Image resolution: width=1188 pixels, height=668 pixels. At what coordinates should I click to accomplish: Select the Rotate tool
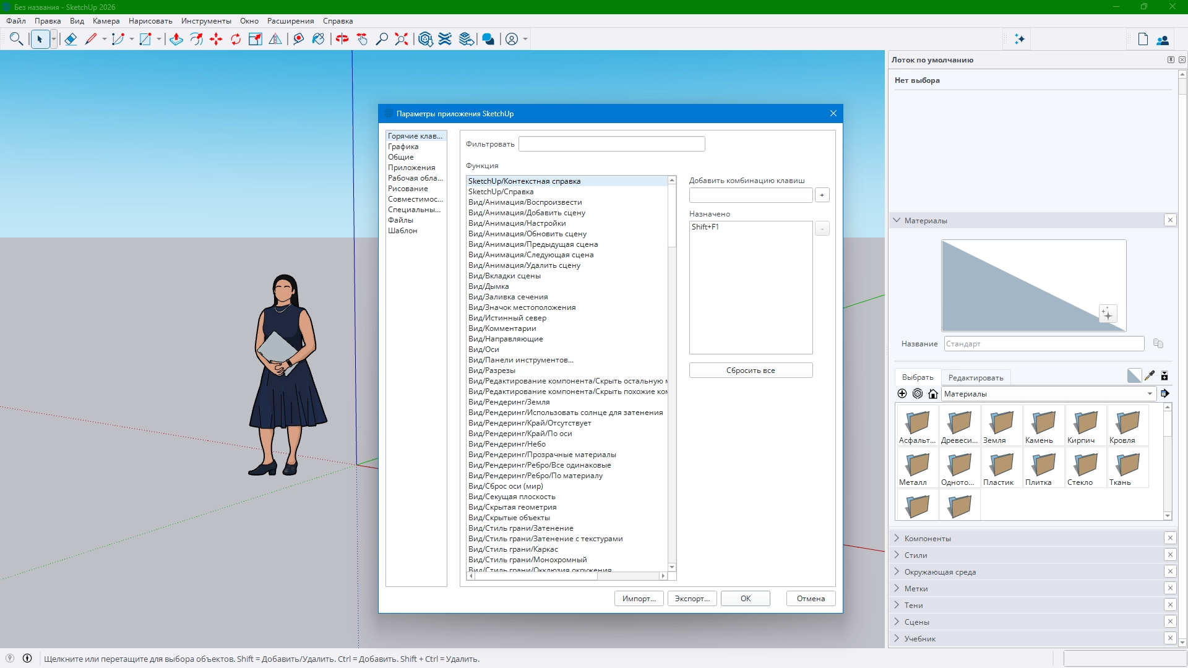pyautogui.click(x=236, y=40)
